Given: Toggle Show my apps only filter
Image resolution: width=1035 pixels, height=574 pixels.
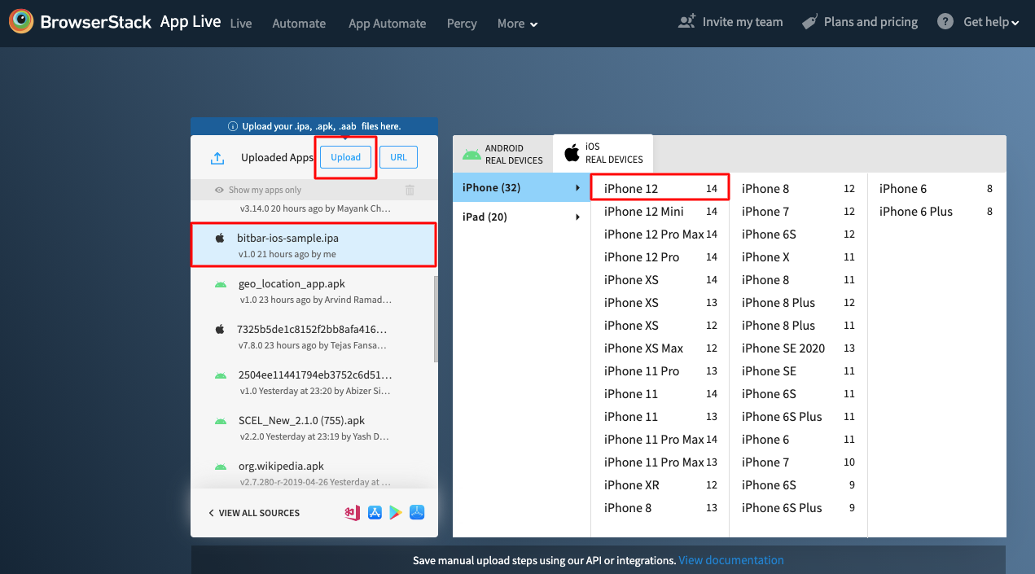Looking at the screenshot, I should click(266, 189).
